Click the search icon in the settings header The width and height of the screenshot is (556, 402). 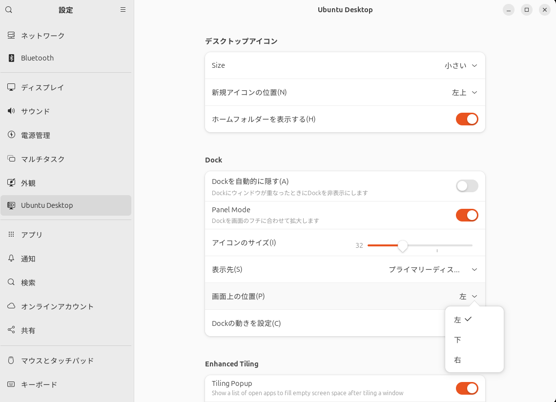pos(9,10)
